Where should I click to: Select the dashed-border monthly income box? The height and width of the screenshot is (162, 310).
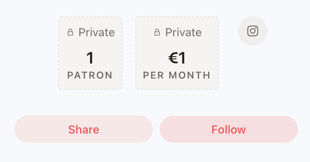click(177, 53)
